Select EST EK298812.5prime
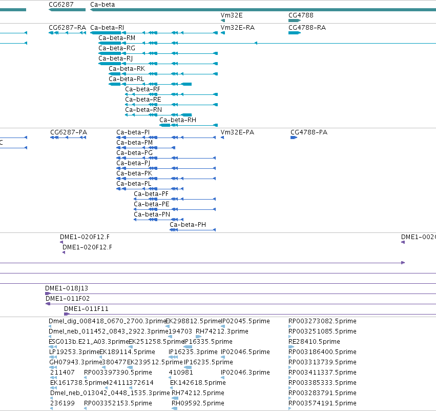Image resolution: width=436 pixels, height=411 pixels. [x=193, y=321]
